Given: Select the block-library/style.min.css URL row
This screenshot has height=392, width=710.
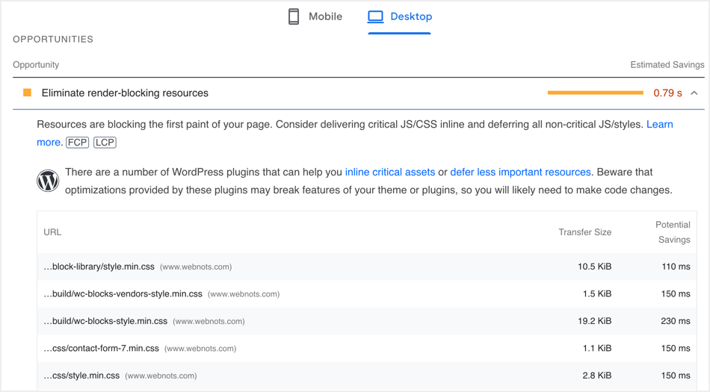Looking at the screenshot, I should tap(99, 267).
